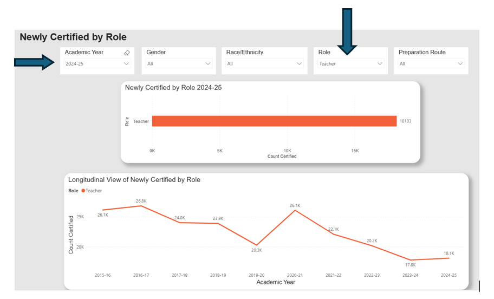Click the 22.1K point for 2021-22

point(333,234)
